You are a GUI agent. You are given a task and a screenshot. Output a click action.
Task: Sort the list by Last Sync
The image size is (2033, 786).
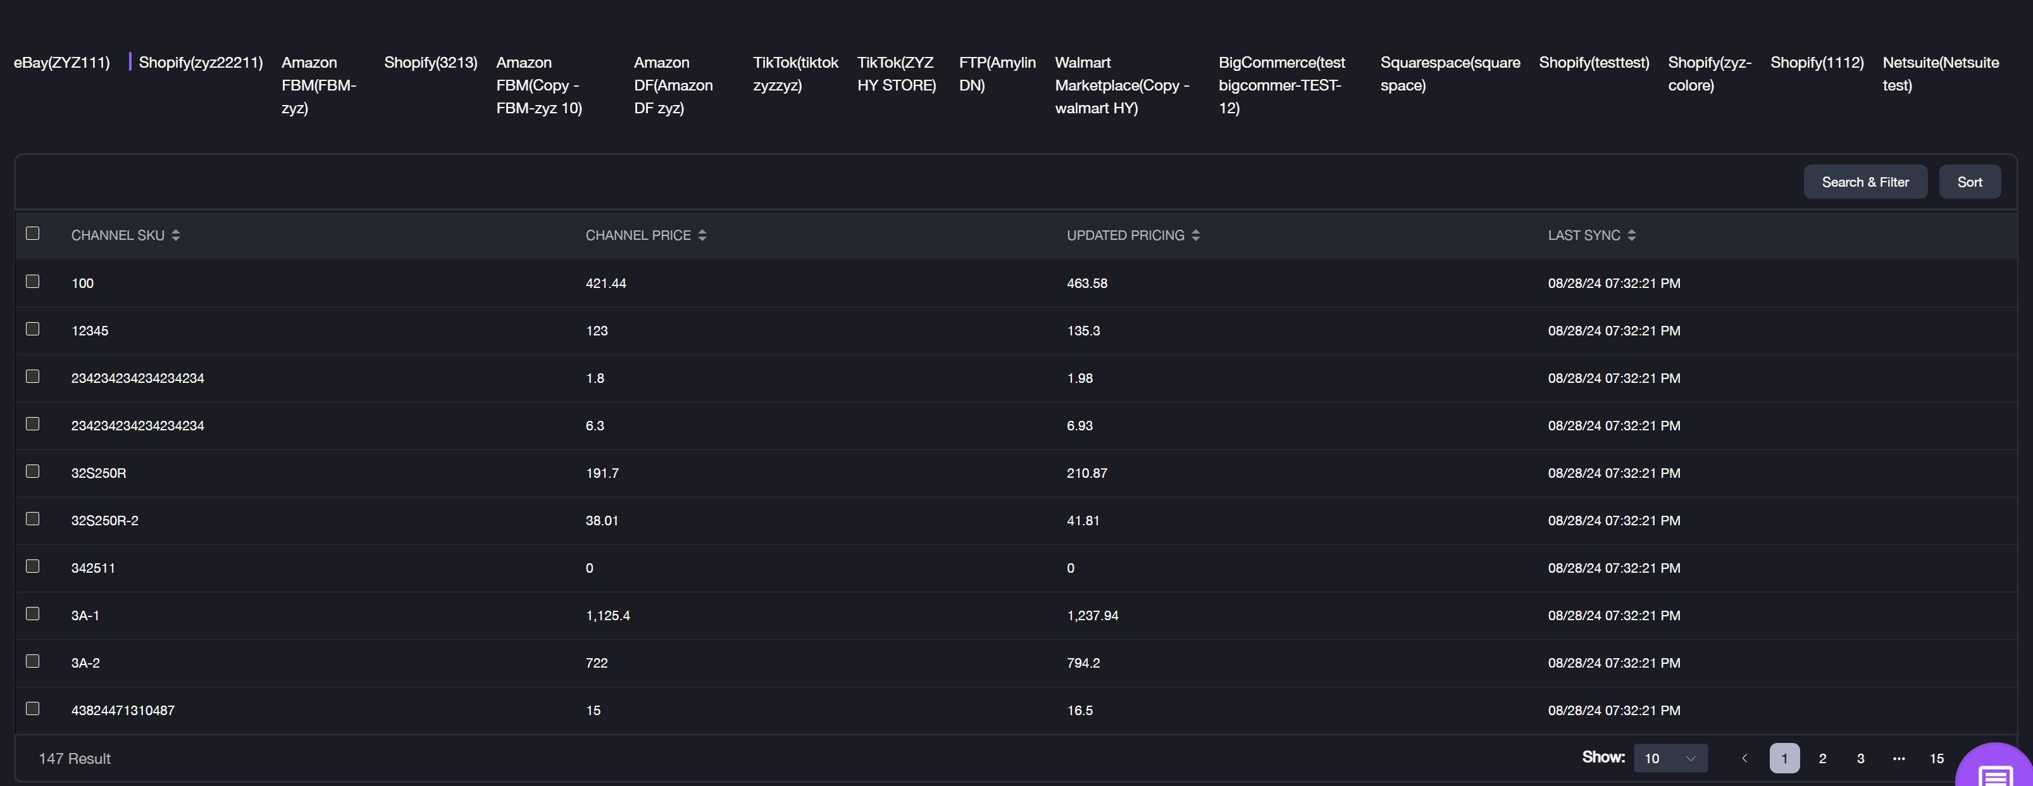pos(1631,234)
